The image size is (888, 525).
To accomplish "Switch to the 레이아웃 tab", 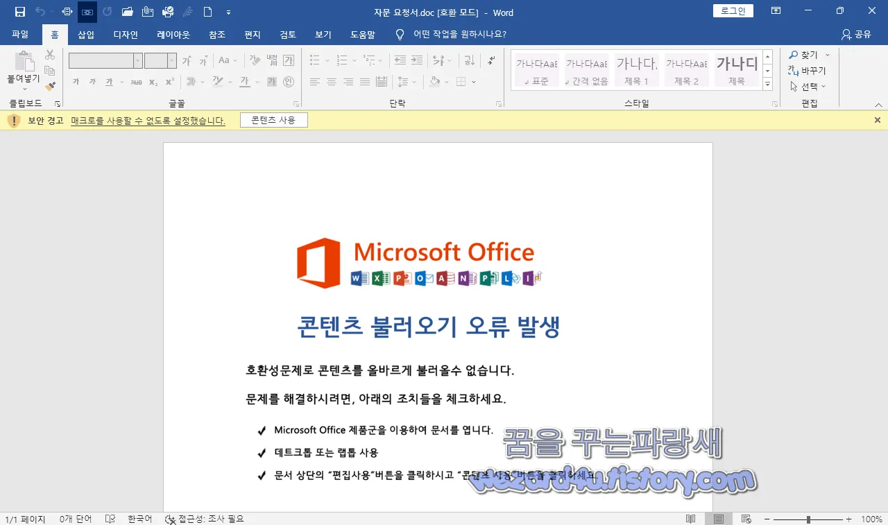I will (x=173, y=35).
